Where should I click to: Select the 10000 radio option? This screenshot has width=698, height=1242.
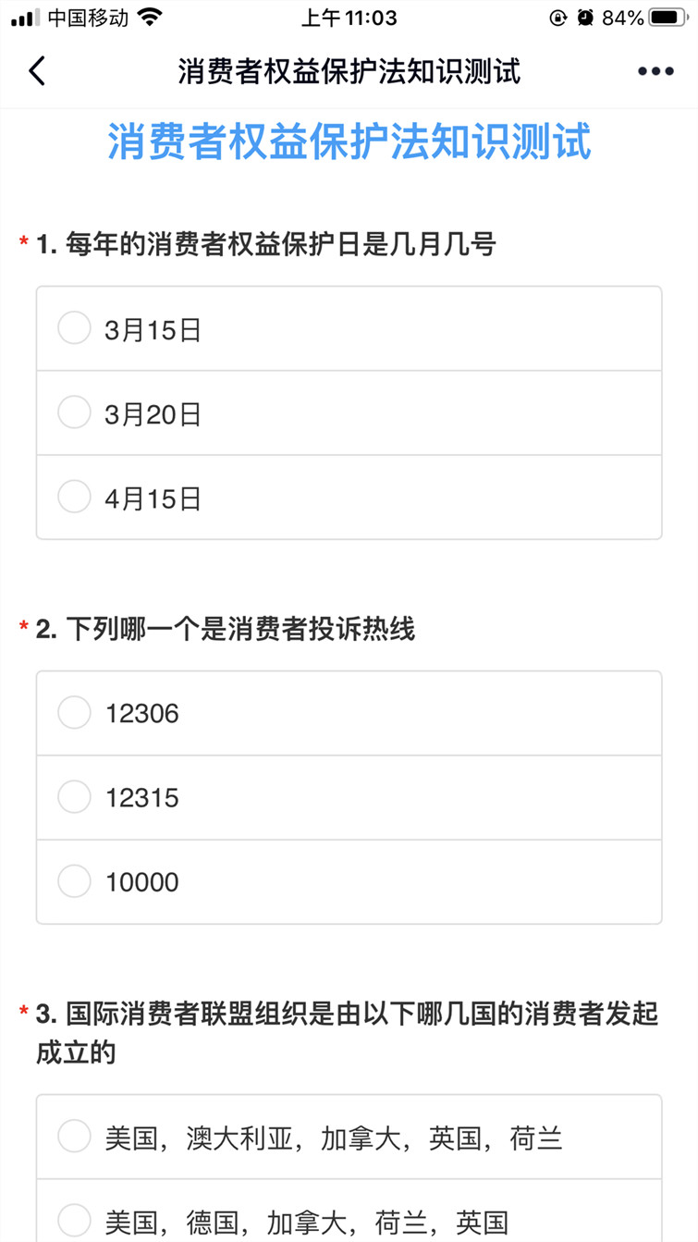click(x=74, y=881)
